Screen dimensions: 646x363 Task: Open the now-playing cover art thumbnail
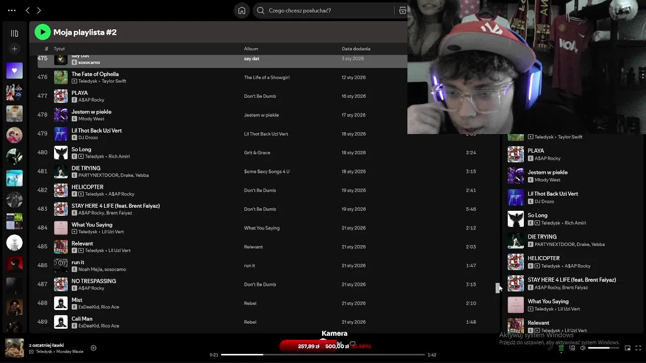coord(15,348)
